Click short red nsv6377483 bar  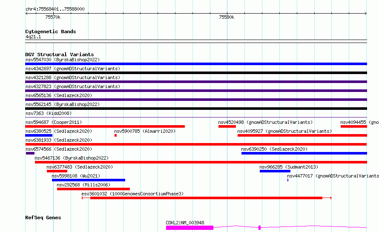pyautogui.click(x=57, y=171)
